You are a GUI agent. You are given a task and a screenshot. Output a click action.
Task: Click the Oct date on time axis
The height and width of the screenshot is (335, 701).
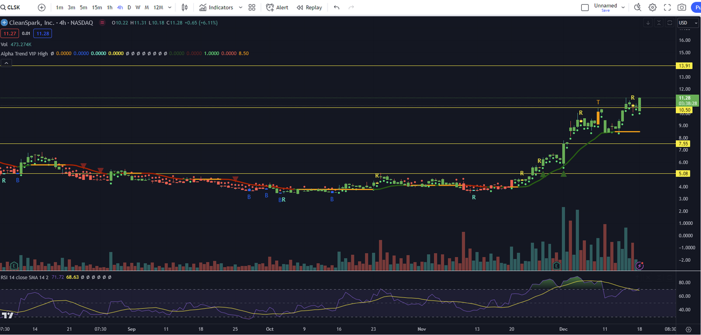(269, 329)
